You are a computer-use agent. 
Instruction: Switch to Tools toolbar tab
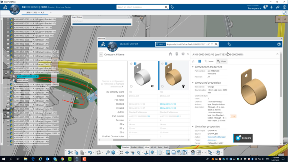pyautogui.click(x=160, y=147)
